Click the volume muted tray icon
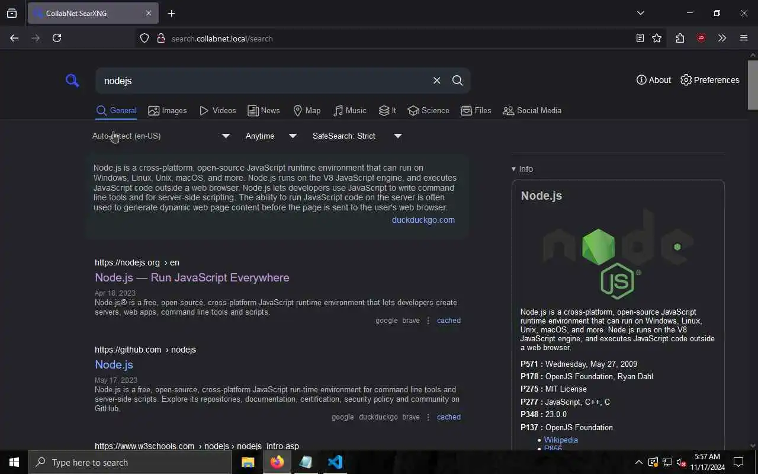758x474 pixels. point(681,462)
